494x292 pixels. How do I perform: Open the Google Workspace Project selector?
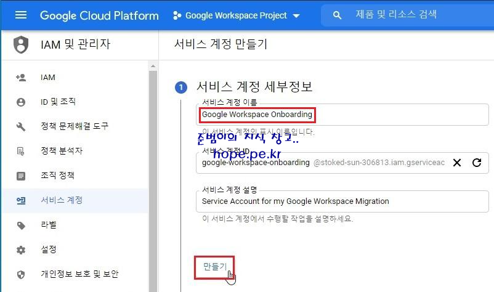tap(237, 15)
